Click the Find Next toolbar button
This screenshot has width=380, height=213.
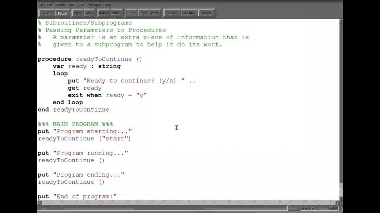189,13
